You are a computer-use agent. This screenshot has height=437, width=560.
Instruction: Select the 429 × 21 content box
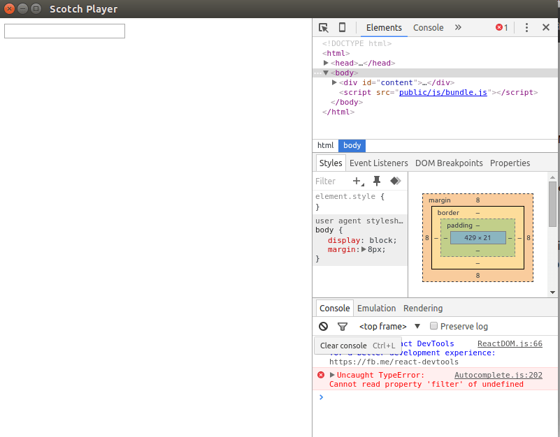pos(478,238)
